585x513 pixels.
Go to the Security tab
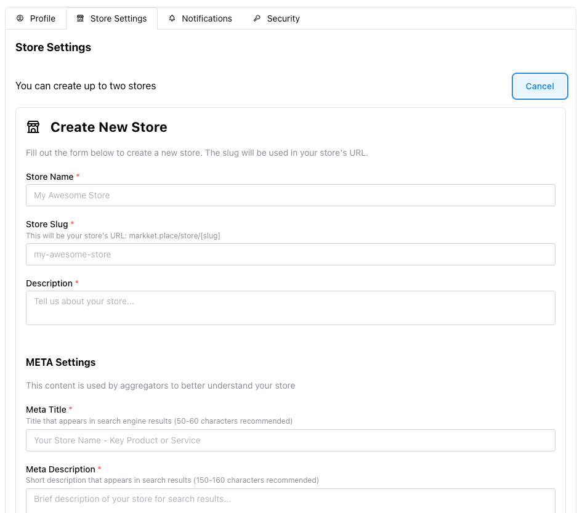click(x=283, y=18)
